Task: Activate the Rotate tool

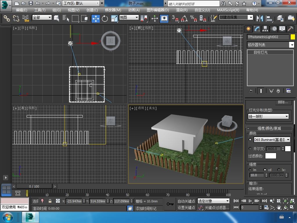Action: pyautogui.click(x=105, y=19)
